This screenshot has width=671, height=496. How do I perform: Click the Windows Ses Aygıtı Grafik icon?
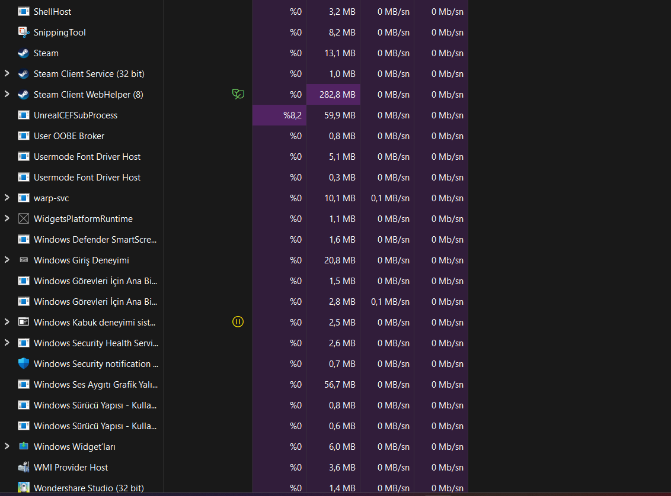coord(24,385)
